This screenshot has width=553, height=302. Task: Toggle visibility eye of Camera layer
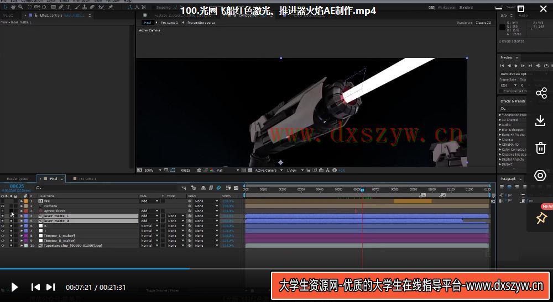[3, 206]
